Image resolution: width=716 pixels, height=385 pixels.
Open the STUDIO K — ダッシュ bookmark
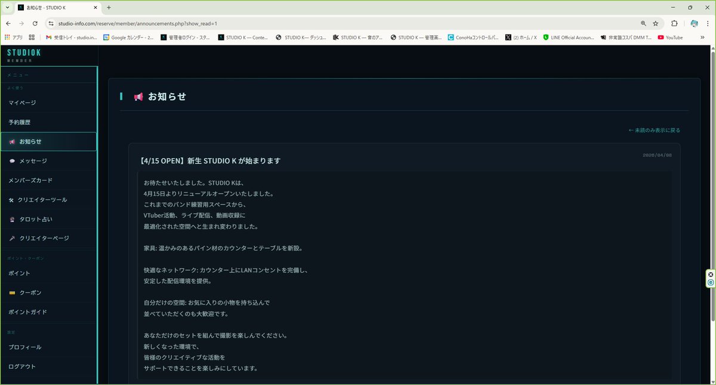301,37
